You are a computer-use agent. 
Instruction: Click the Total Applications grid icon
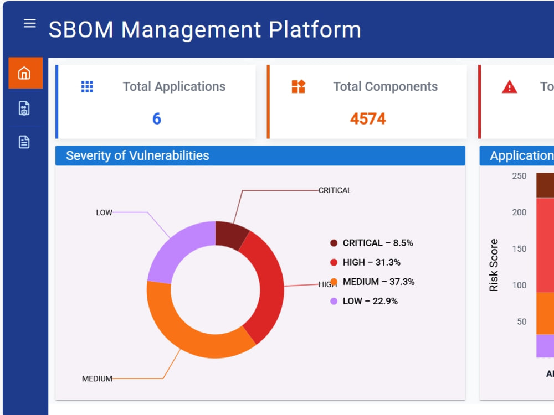[88, 86]
